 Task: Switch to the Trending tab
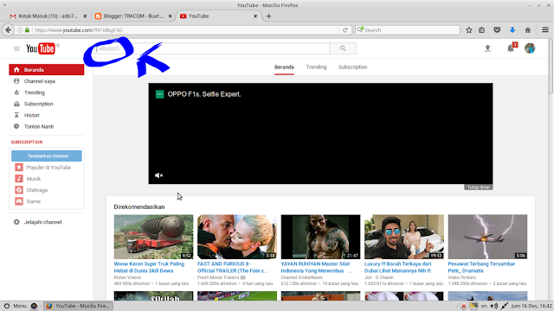click(316, 67)
